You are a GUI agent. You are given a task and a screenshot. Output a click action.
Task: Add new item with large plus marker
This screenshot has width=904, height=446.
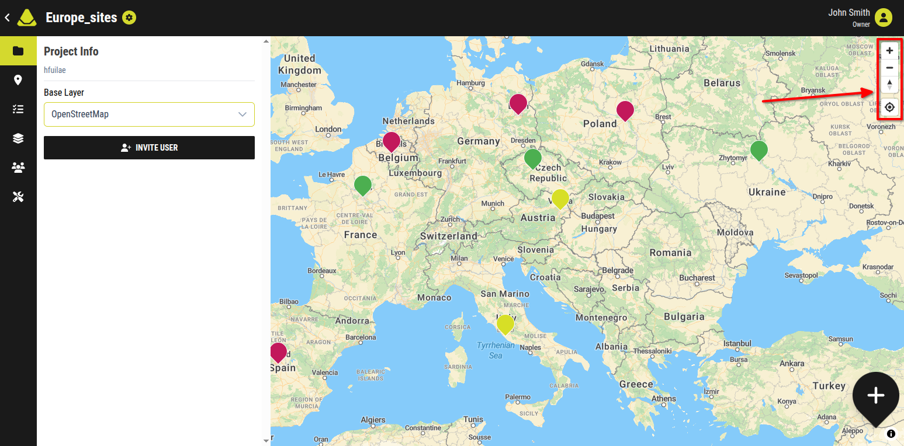(875, 397)
